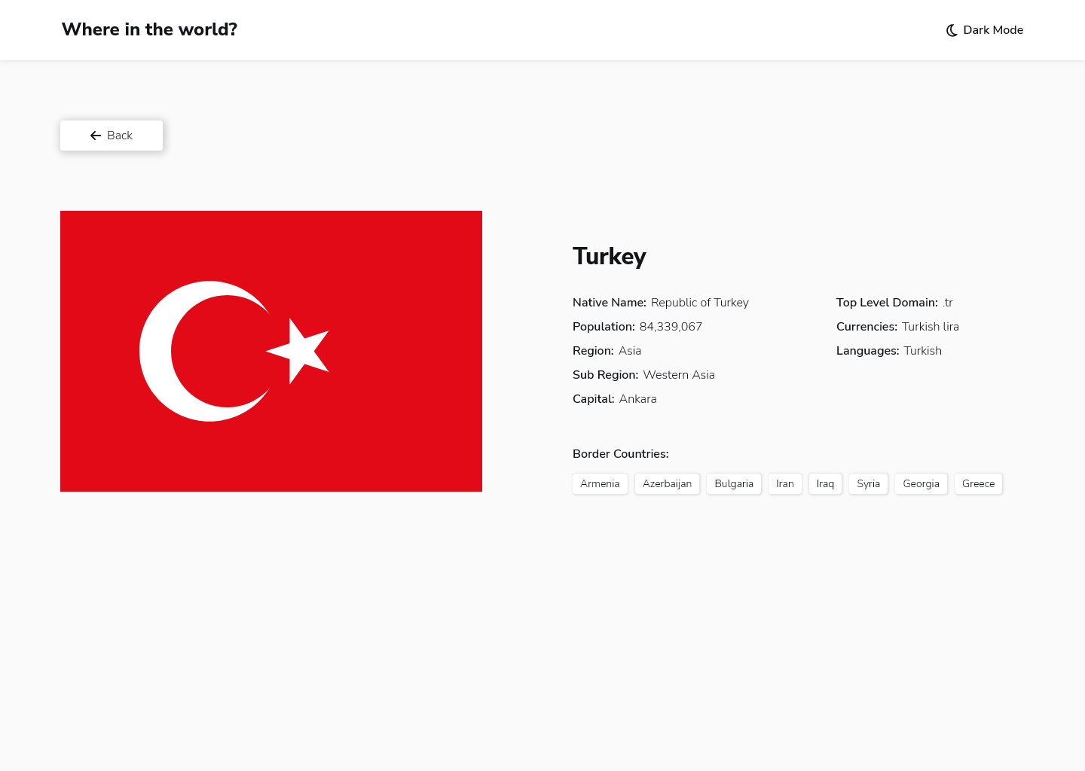
Task: Click the 'Western Asia' sub region value
Action: pos(679,375)
